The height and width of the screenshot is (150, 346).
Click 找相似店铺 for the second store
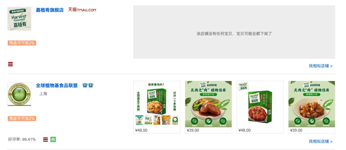[x=321, y=141]
